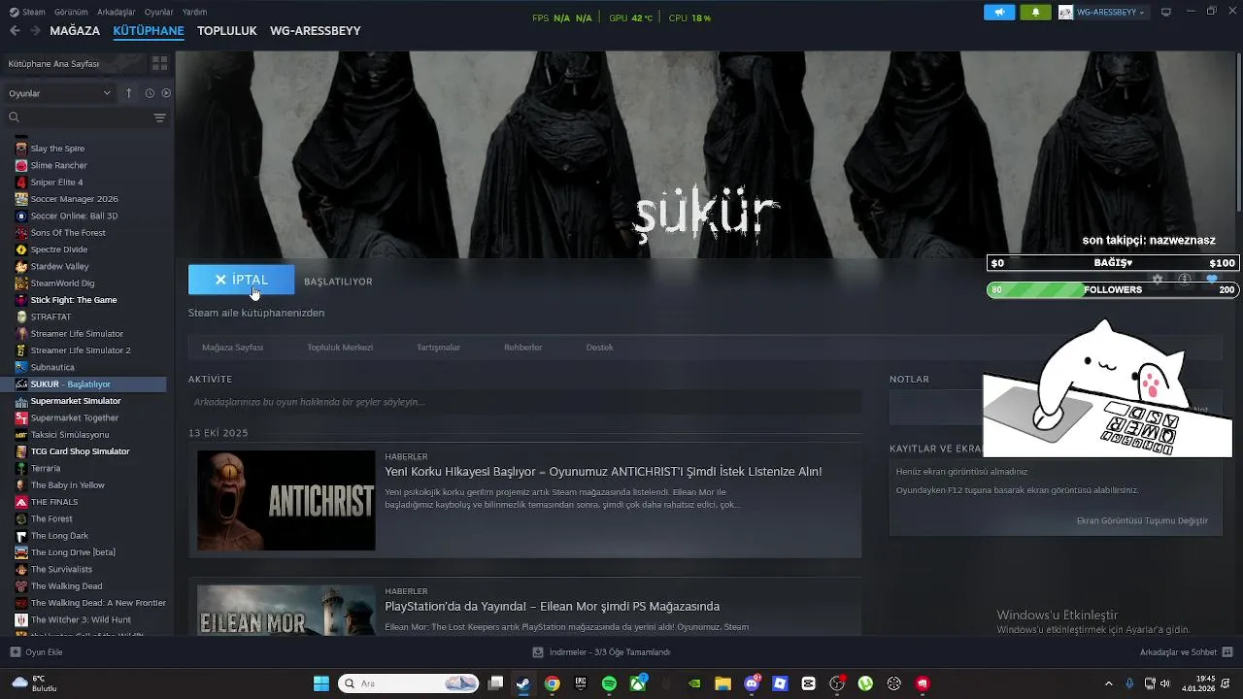
Task: Click Ekran Görüntüsü Tuşunu Değiştir
Action: [1142, 521]
